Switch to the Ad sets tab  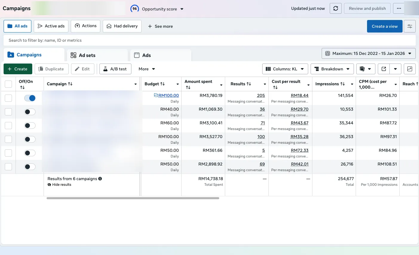point(97,55)
